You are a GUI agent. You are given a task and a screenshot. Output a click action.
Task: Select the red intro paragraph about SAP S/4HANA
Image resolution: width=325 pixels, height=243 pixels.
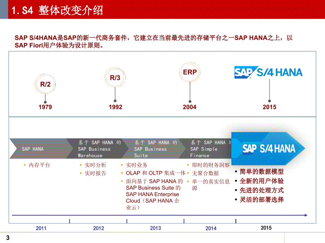coord(153,41)
